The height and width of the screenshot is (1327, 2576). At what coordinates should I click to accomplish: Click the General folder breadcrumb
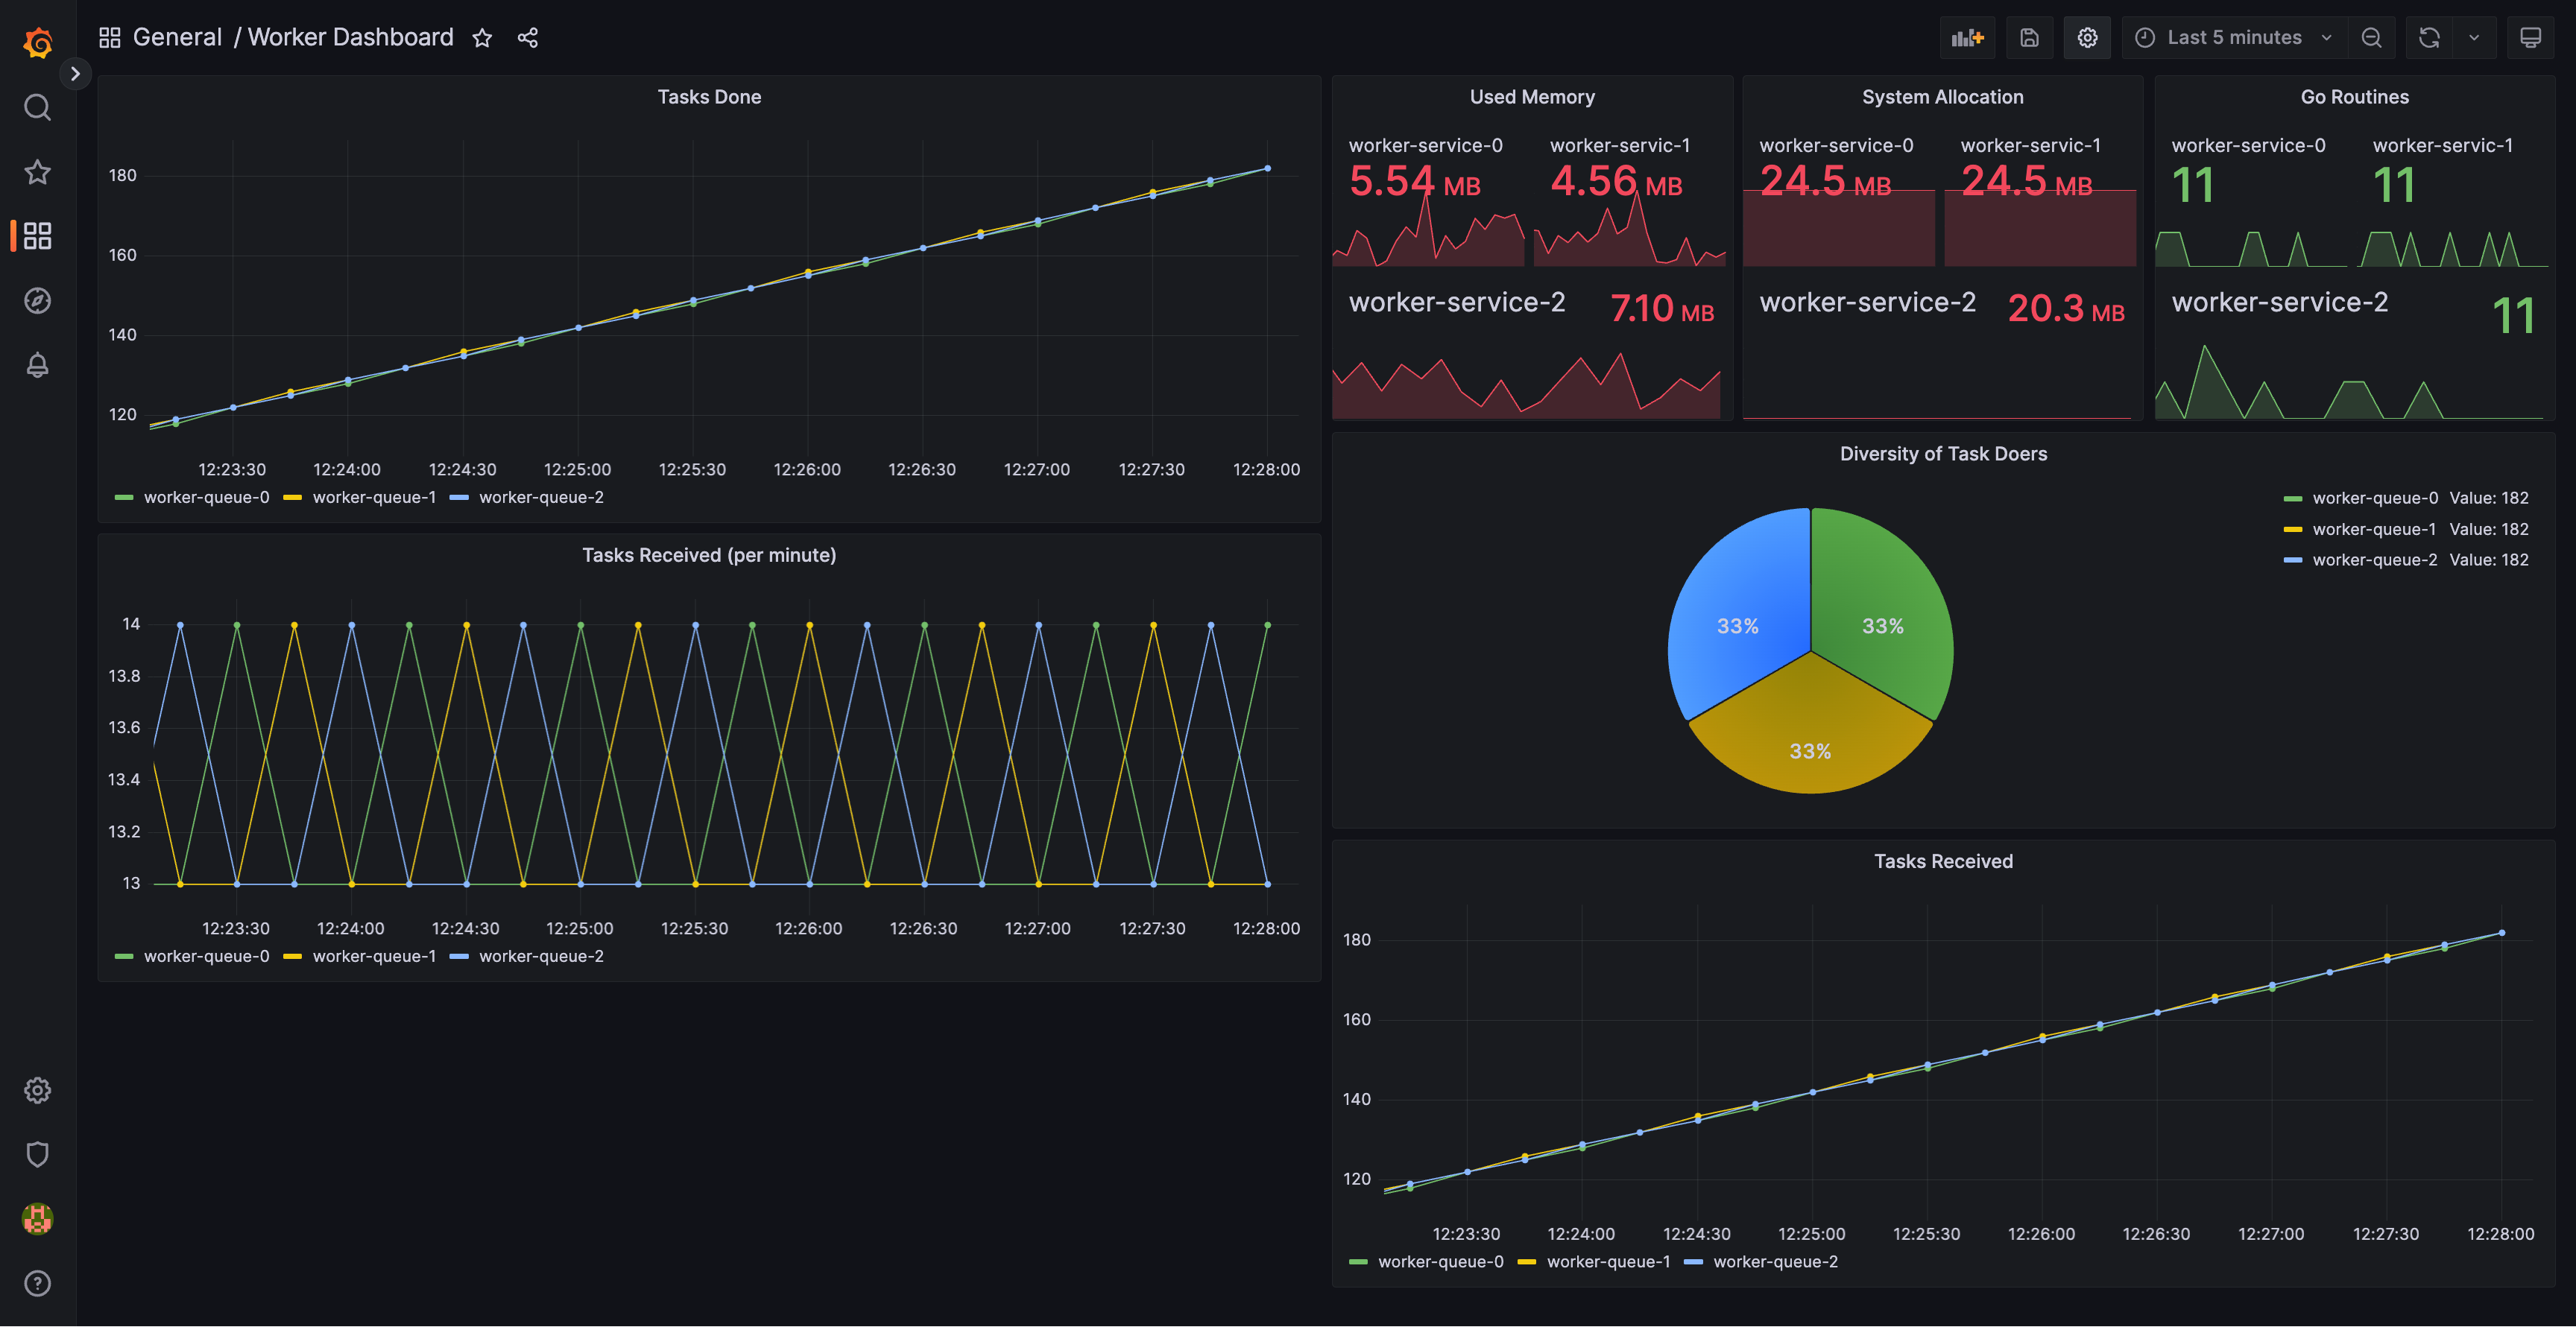coord(177,37)
